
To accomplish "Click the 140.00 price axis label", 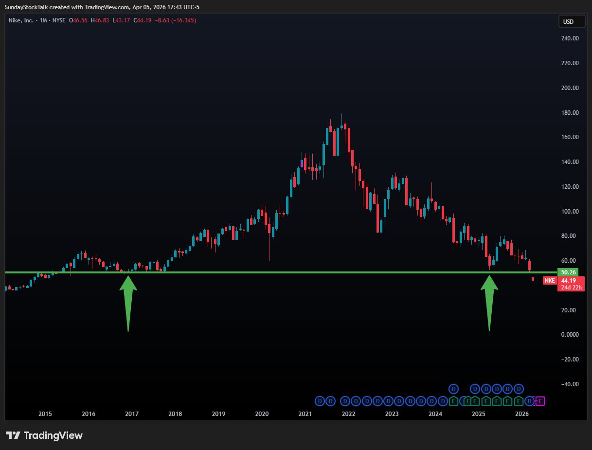I will click(569, 162).
